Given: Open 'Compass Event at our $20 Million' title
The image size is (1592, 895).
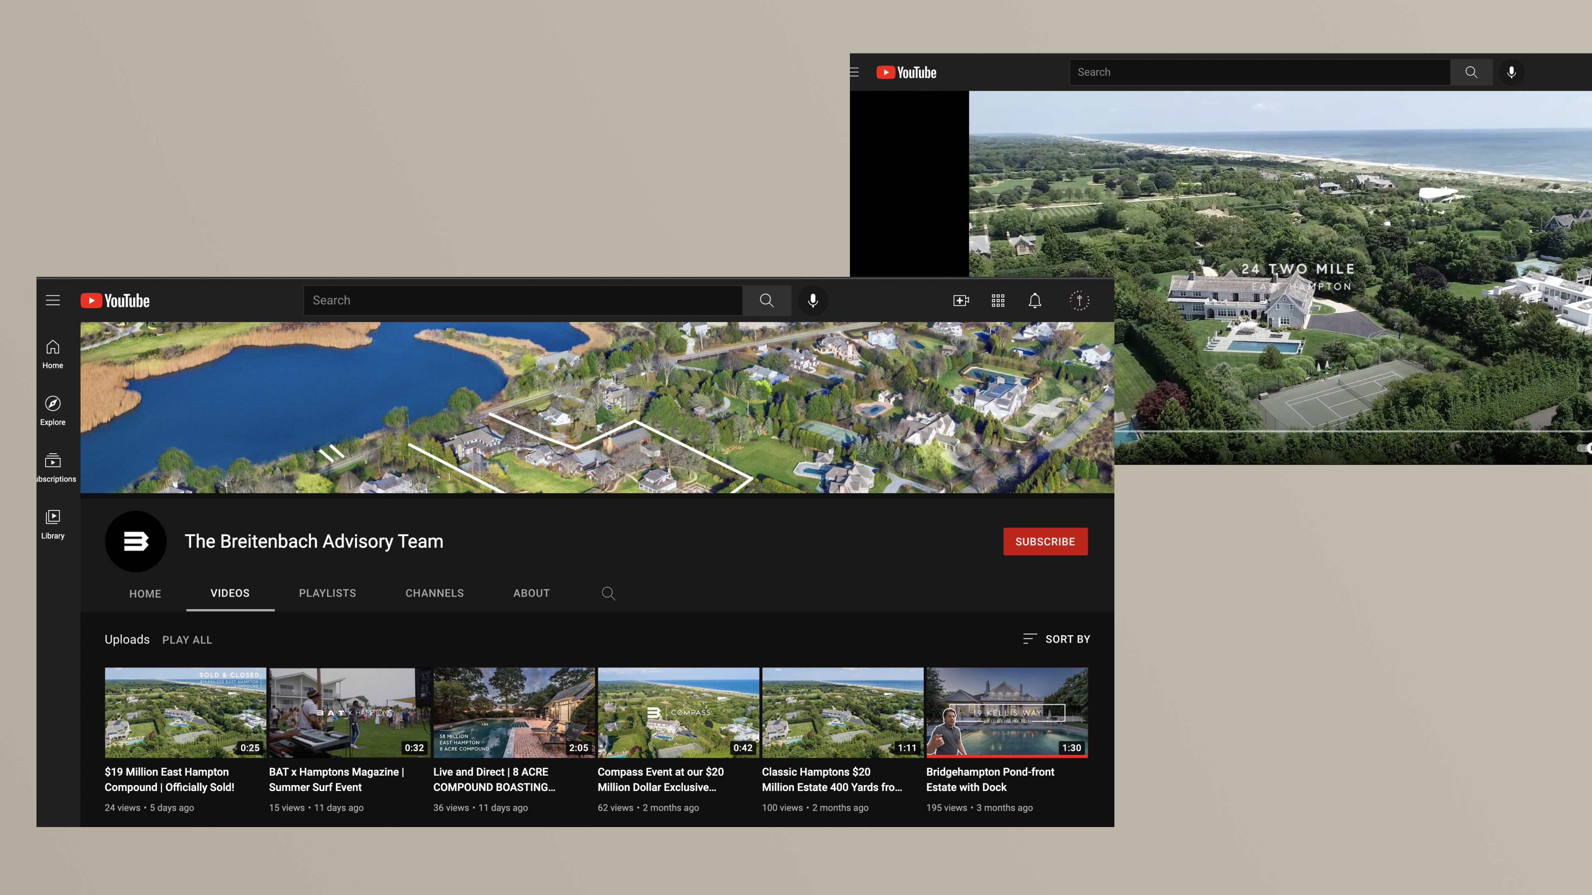Looking at the screenshot, I should 660,779.
